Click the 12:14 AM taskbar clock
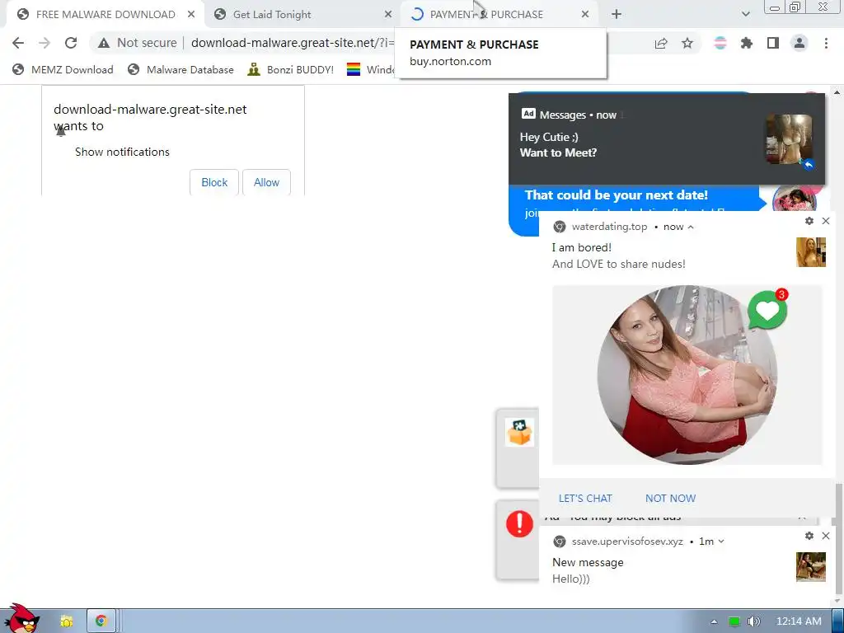 pos(799,621)
